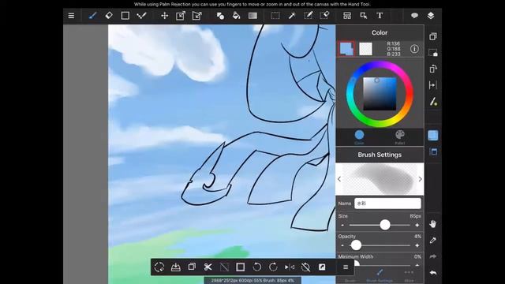This screenshot has height=284, width=505.
Task: Select the rectangular selection tool
Action: (x=275, y=16)
